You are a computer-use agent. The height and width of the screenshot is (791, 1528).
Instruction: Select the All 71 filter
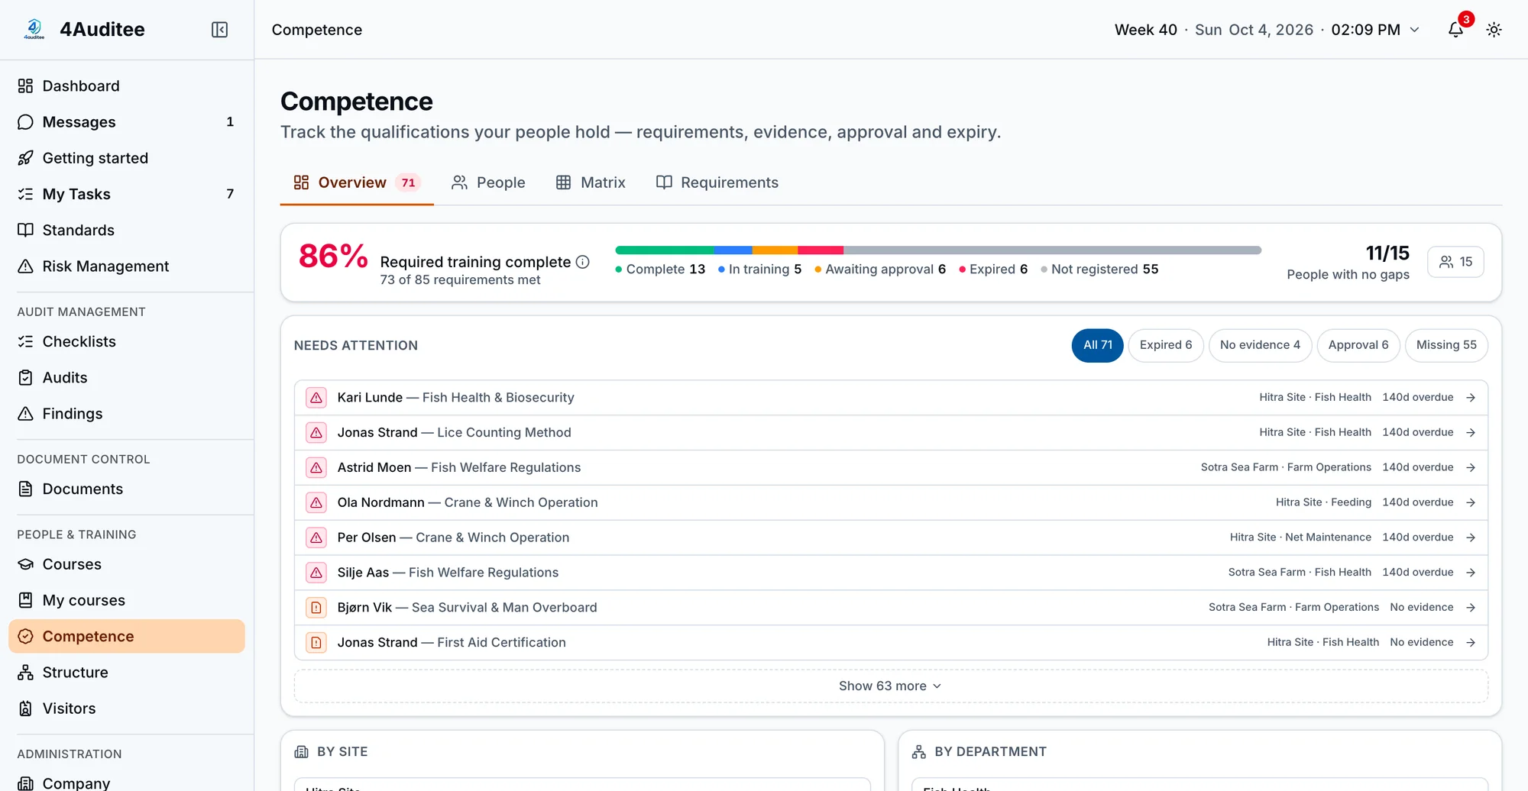[x=1097, y=345]
